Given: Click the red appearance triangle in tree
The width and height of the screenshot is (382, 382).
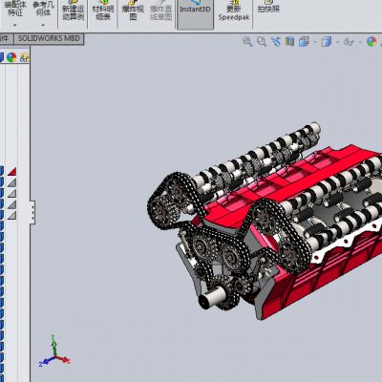Looking at the screenshot, I should coord(11,172).
